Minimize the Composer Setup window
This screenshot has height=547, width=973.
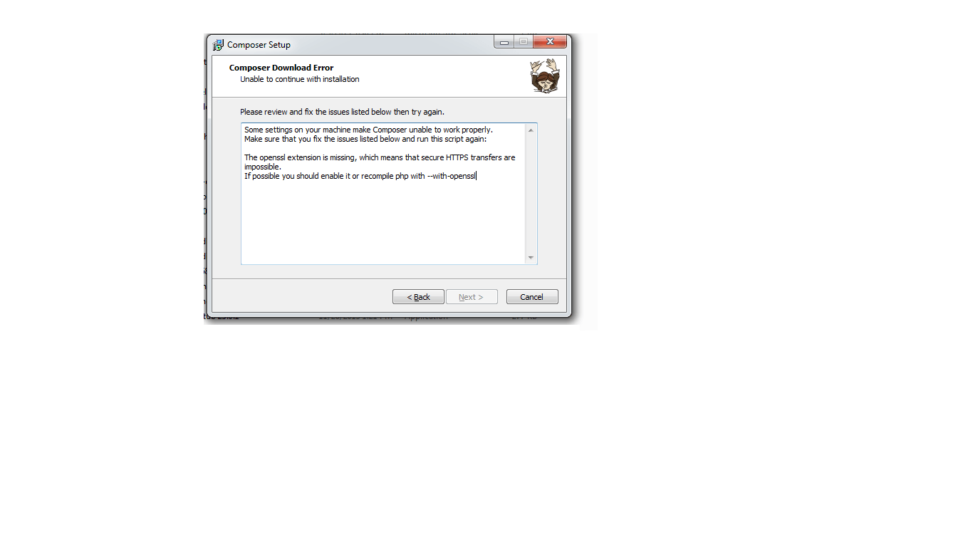(504, 42)
